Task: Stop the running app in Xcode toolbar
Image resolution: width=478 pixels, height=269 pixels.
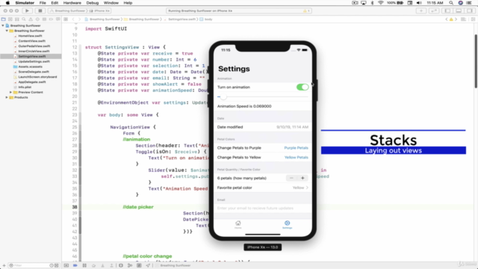Action: coord(40,10)
